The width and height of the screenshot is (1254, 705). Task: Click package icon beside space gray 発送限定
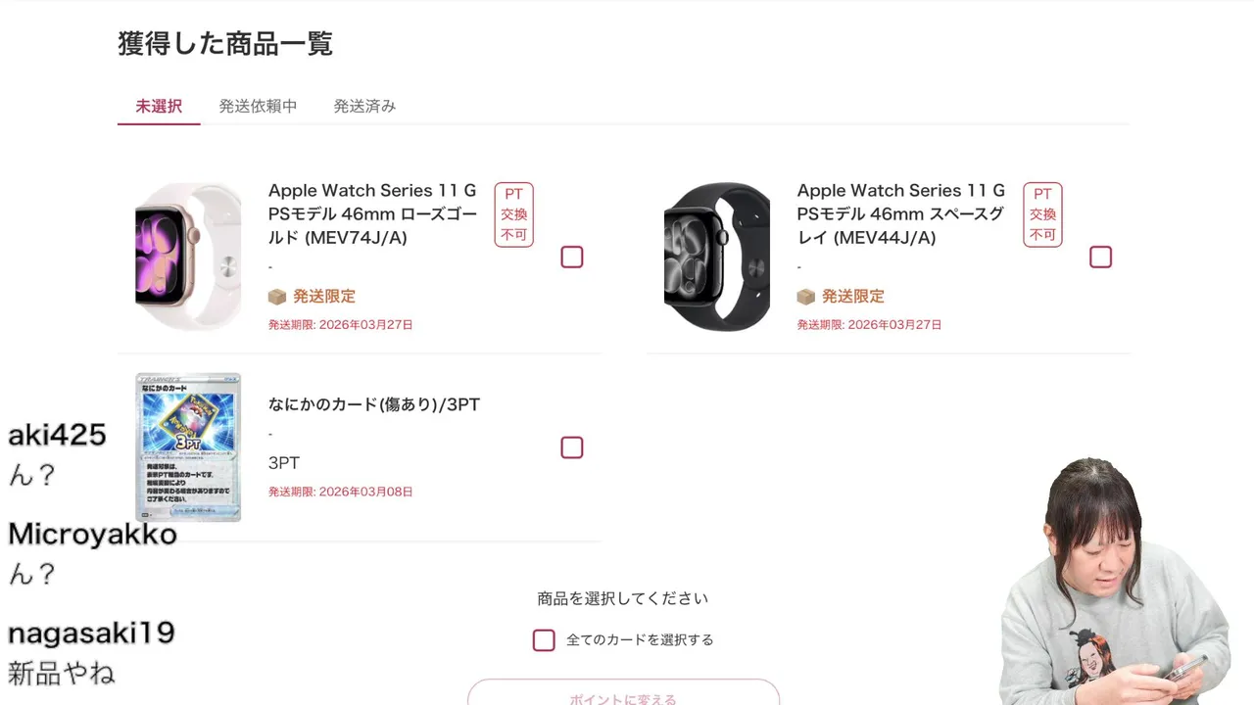tap(806, 297)
